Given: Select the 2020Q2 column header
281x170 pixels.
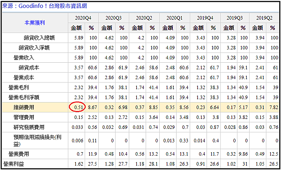Looking at the screenshot, I should tap(144, 18).
